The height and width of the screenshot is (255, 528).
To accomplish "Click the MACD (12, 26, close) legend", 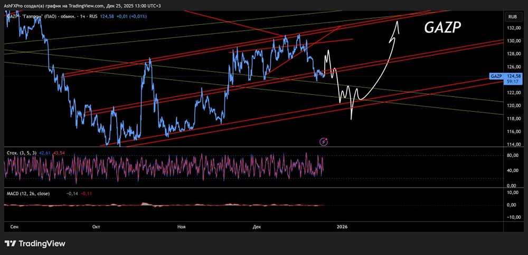I will click(x=29, y=193).
